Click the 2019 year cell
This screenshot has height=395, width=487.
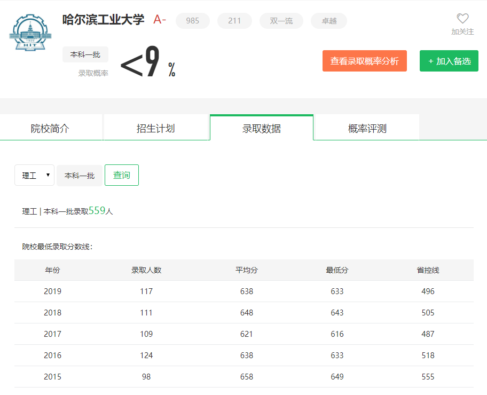[x=52, y=291]
